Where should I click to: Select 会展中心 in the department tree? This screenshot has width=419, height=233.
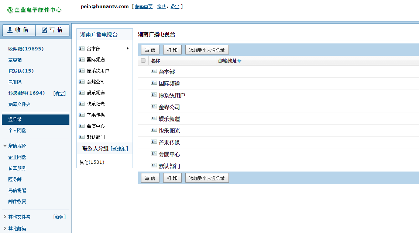pyautogui.click(x=96, y=126)
